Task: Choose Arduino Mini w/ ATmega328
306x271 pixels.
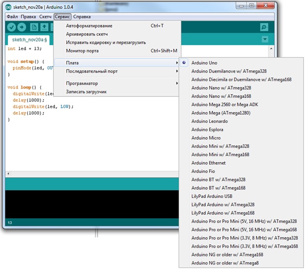Action: pos(241,146)
